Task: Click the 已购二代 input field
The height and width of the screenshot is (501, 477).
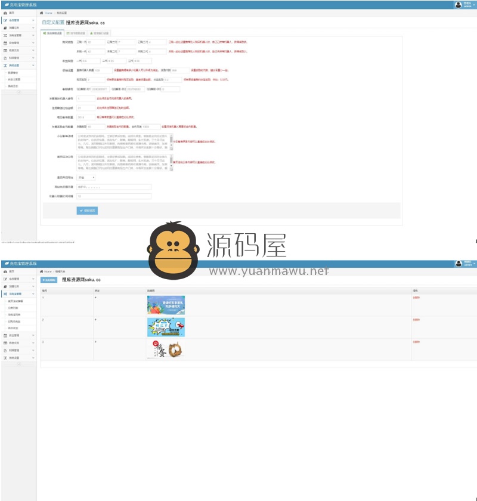Action: [127, 42]
